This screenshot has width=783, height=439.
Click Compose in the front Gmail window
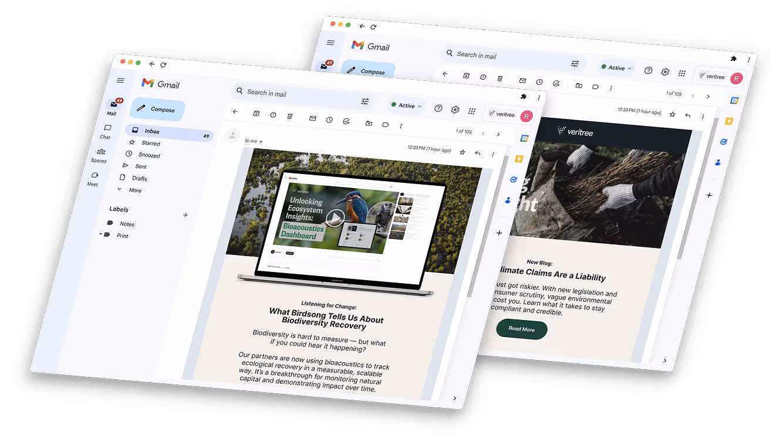point(157,109)
